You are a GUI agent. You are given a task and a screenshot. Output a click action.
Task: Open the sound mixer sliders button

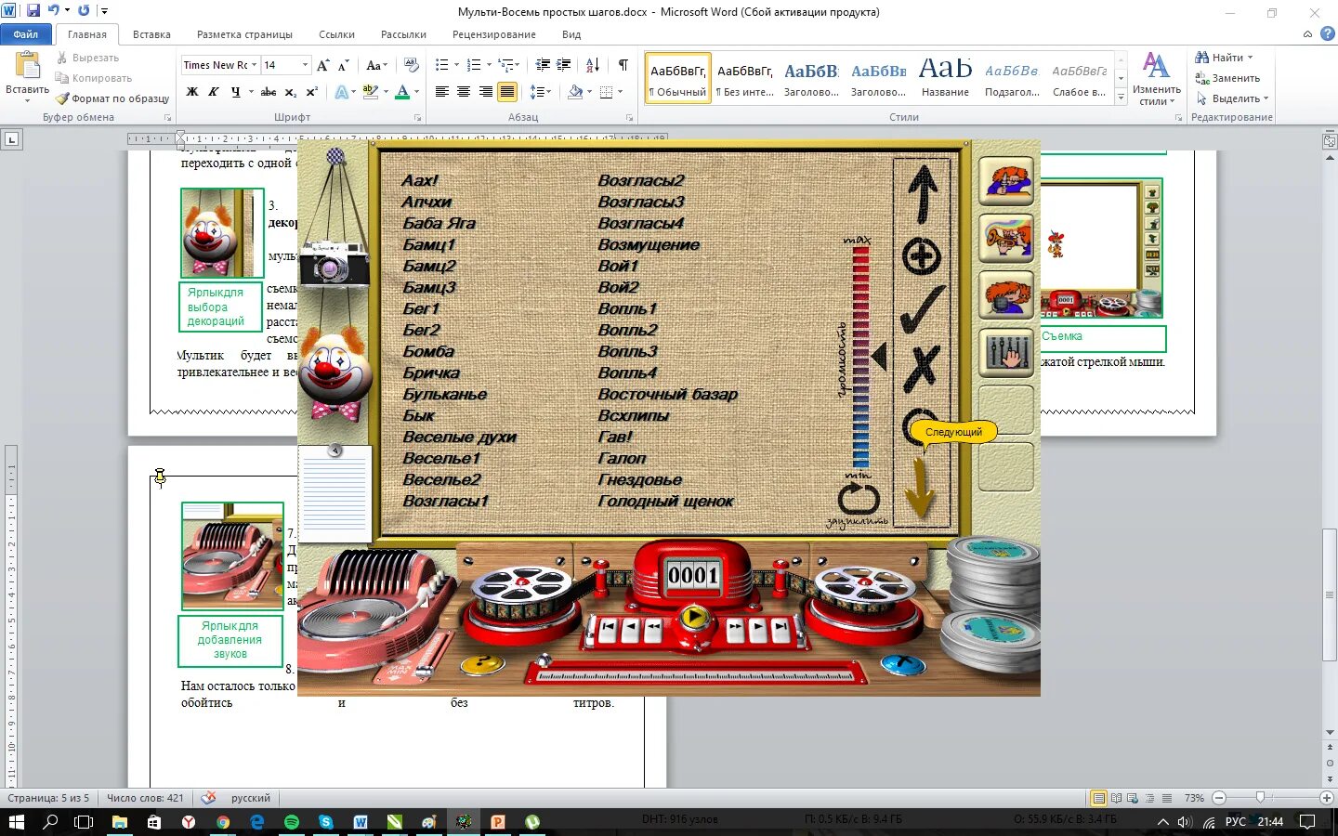click(x=1006, y=352)
